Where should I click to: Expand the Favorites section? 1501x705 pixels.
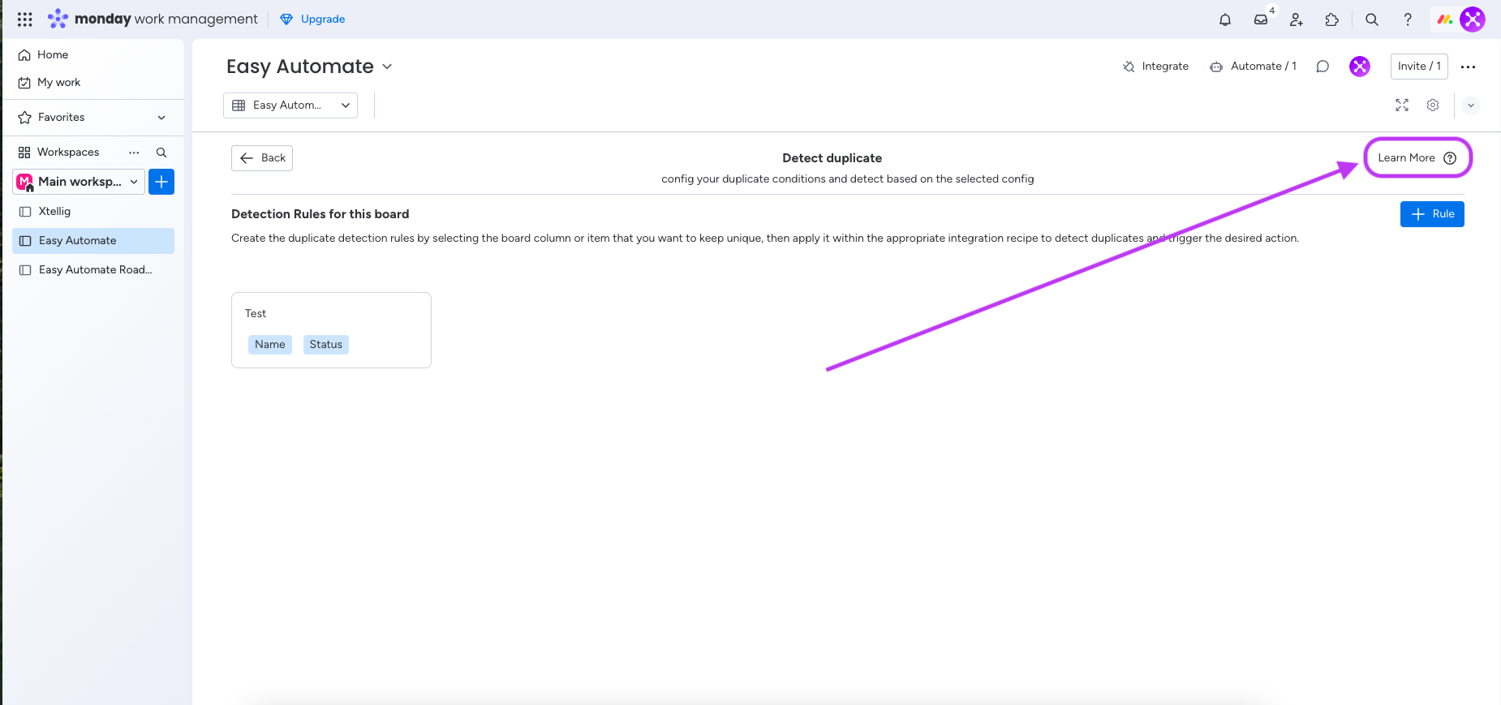(161, 118)
